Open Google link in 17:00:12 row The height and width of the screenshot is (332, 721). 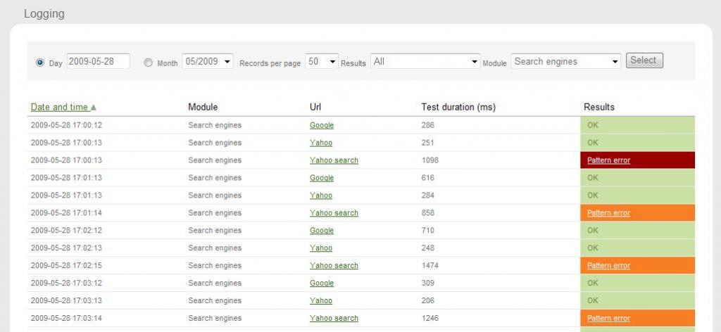(x=322, y=125)
